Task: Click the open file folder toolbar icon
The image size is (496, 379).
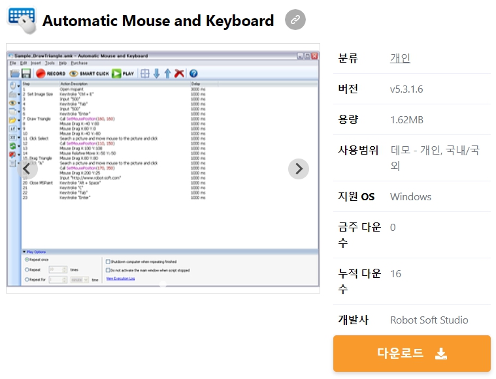Action: (14, 74)
